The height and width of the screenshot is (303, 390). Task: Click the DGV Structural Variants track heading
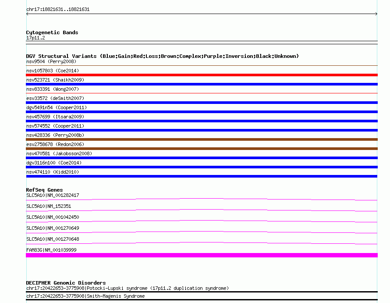(163, 56)
